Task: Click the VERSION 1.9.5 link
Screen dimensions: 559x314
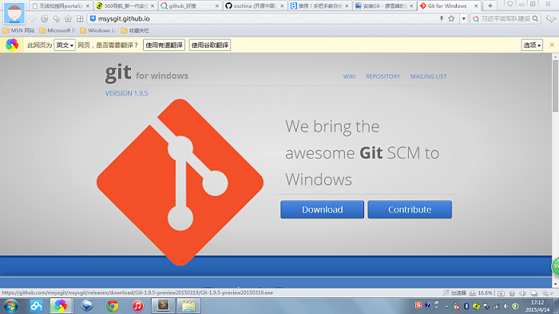Action: 126,93
